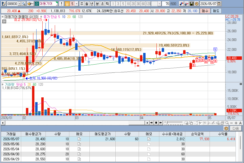Click the overlapping windows icon below chart

pyautogui.click(x=191, y=123)
